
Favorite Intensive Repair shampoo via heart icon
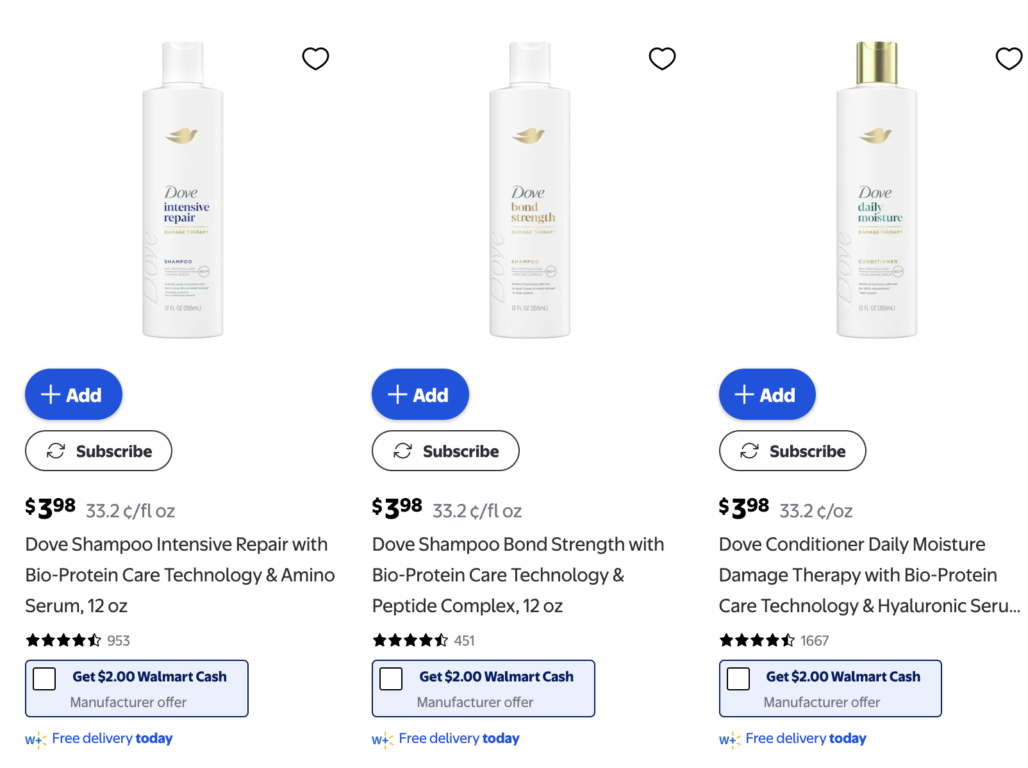pyautogui.click(x=315, y=58)
